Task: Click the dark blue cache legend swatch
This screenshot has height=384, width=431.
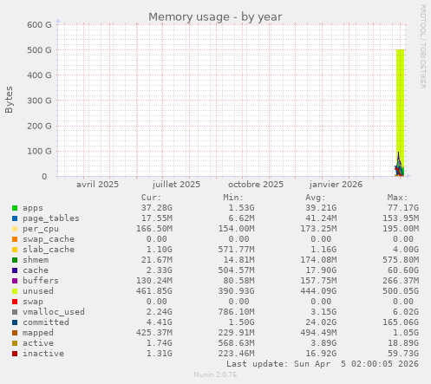Action: [x=15, y=270]
